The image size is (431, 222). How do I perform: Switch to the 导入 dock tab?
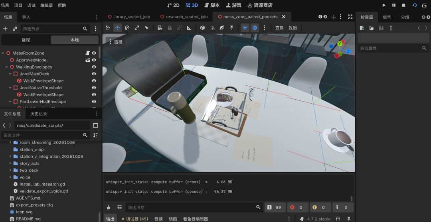pyautogui.click(x=26, y=17)
